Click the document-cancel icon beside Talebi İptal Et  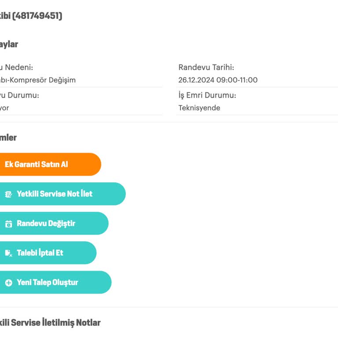pos(8,253)
